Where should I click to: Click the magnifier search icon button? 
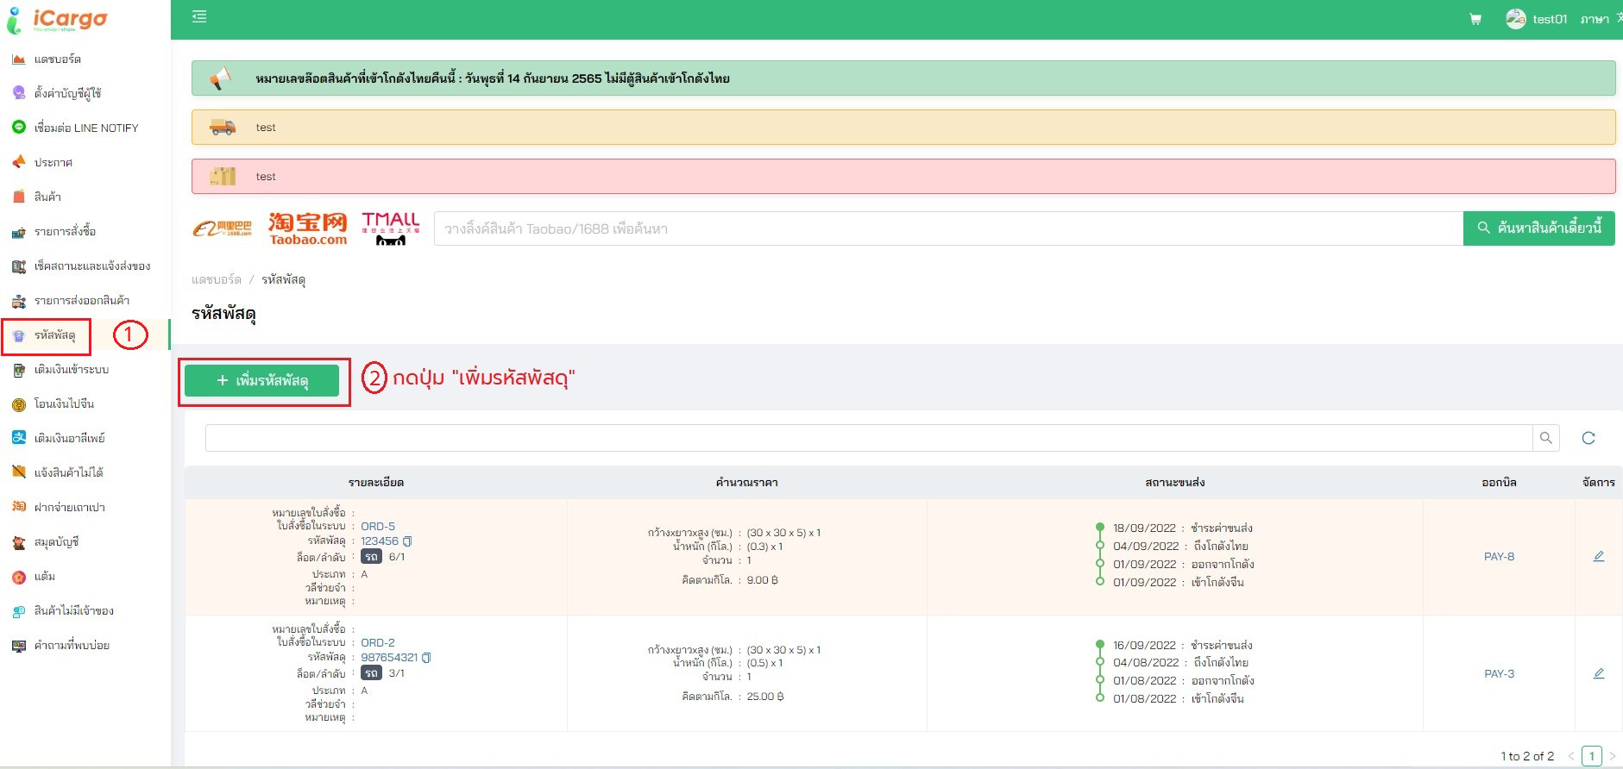[1545, 438]
